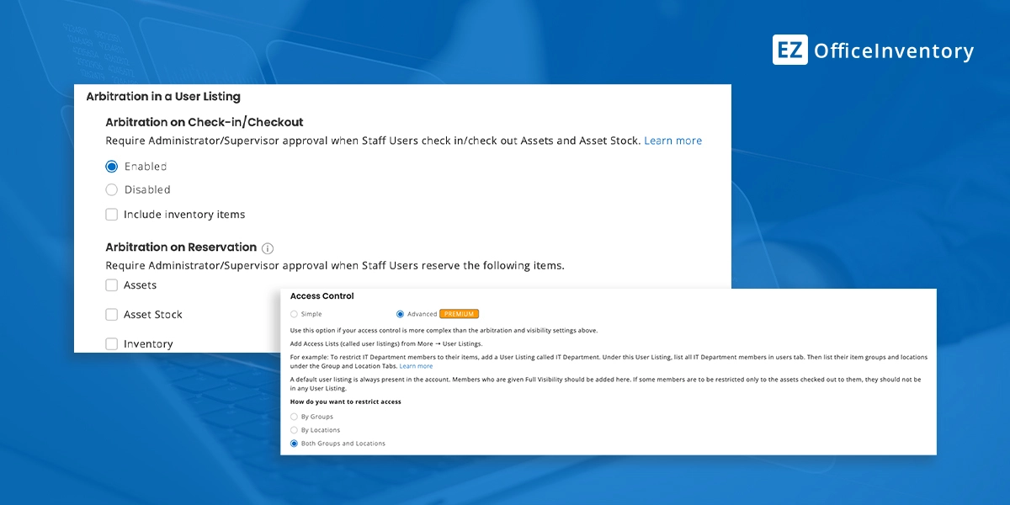Click Arbitration in a User Listing heading
The image size is (1010, 505).
coord(163,97)
